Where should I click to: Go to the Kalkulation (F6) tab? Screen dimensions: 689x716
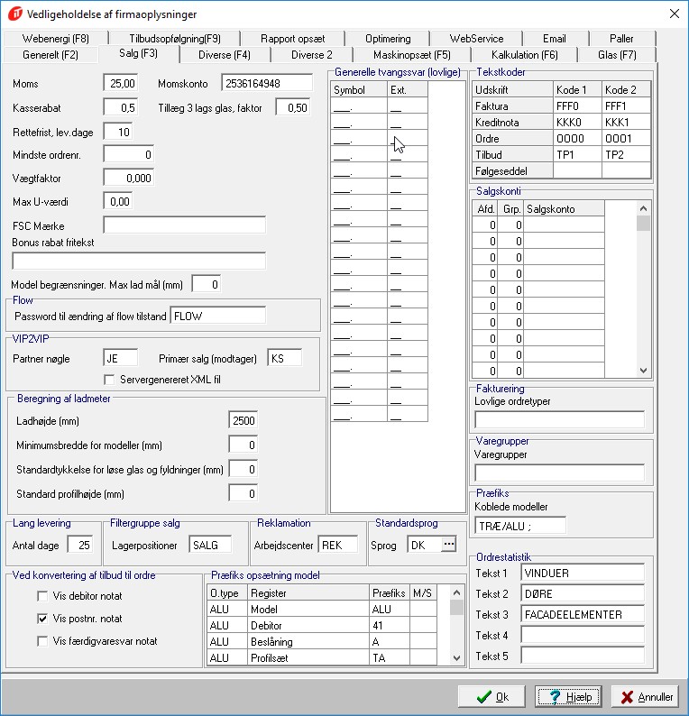(x=525, y=55)
